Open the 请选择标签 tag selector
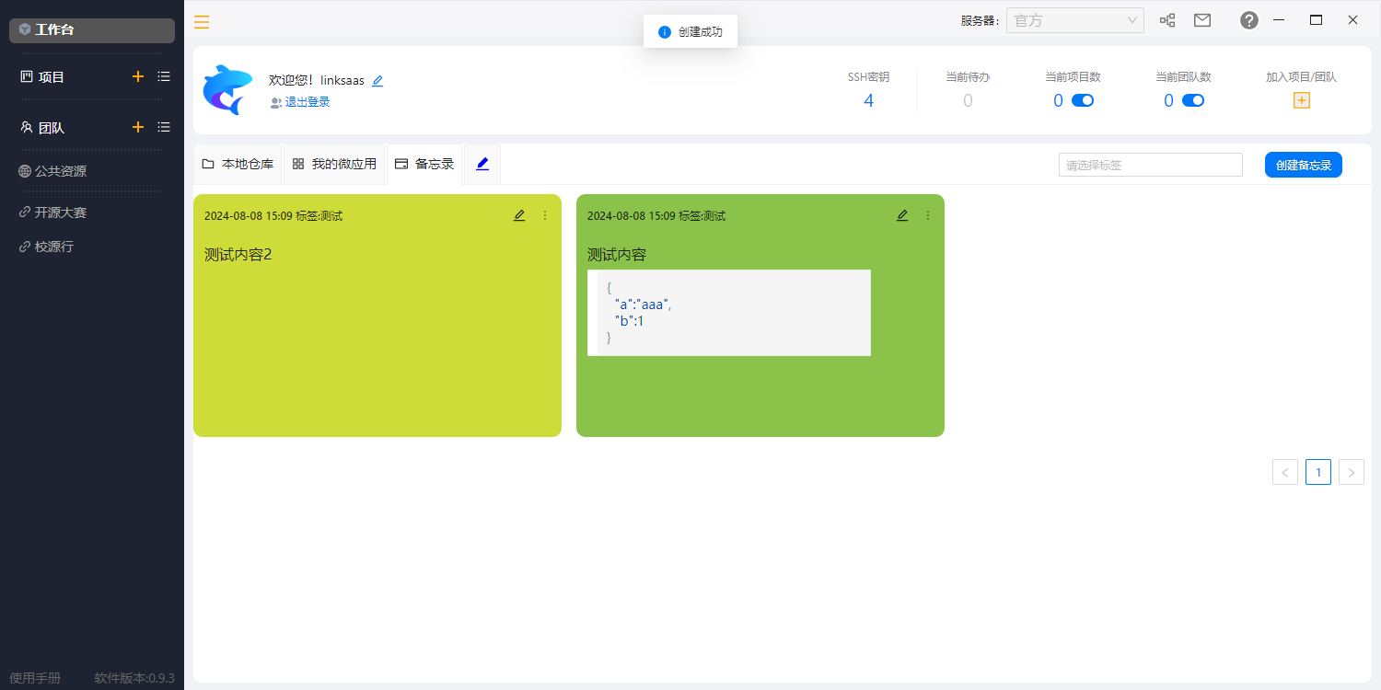 click(1151, 166)
